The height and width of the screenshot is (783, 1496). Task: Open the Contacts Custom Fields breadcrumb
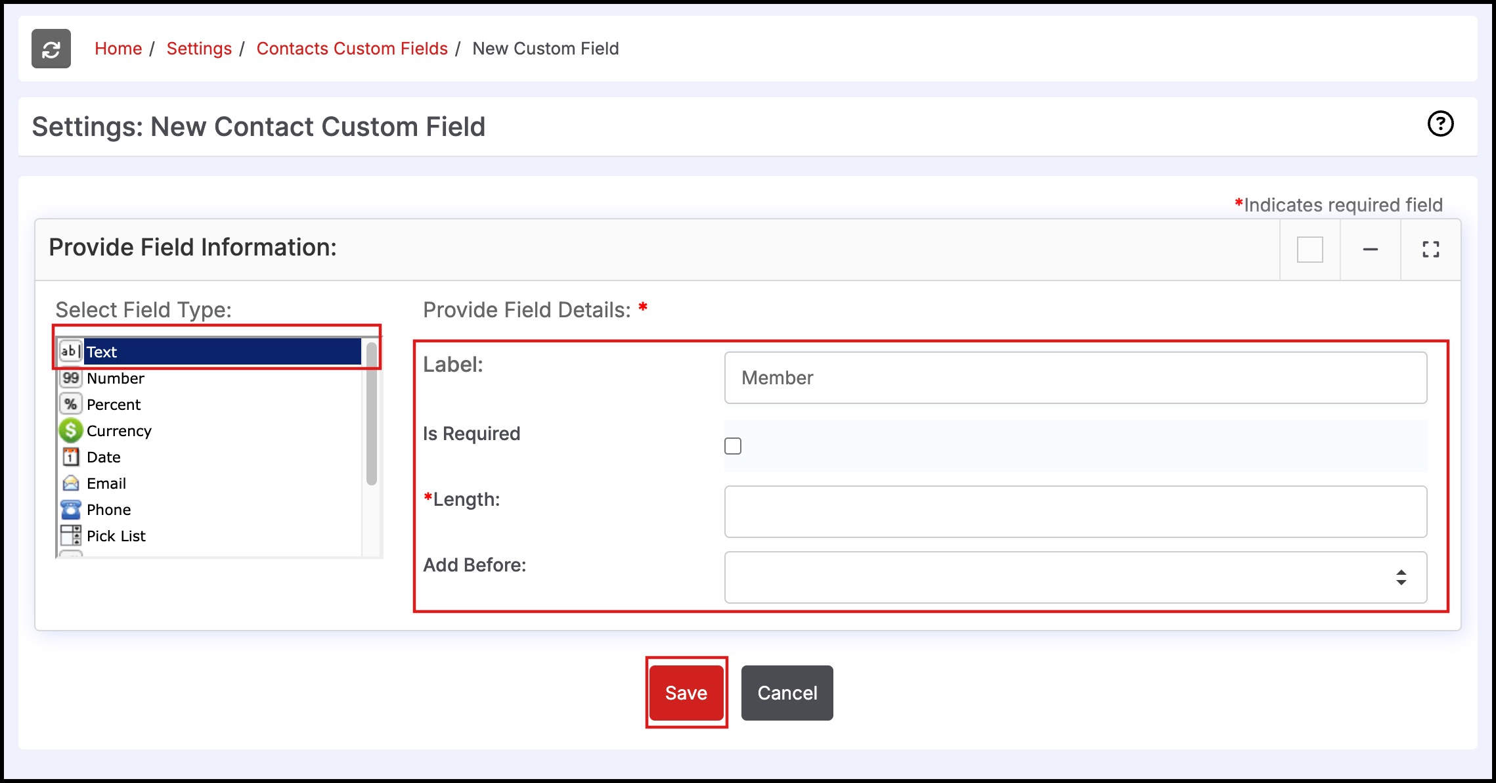(352, 49)
